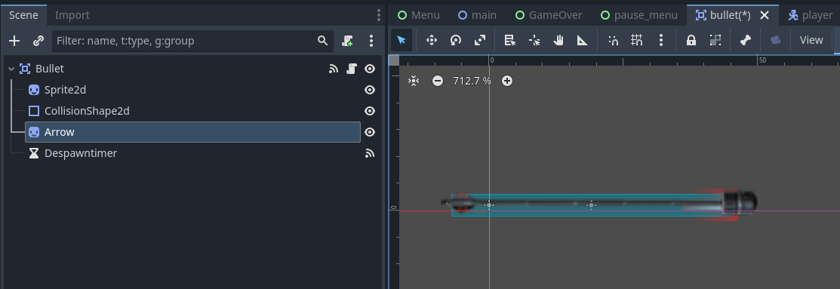Select the Pan mode hand tool
Image resolution: width=840 pixels, height=289 pixels.
click(558, 40)
